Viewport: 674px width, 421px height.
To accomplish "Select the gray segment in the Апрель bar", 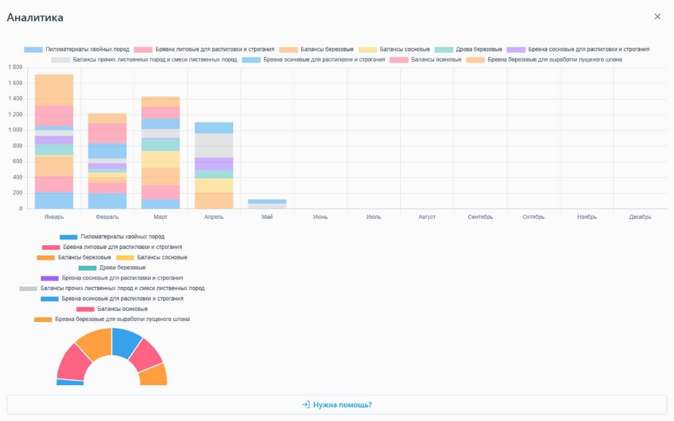I will click(x=214, y=145).
